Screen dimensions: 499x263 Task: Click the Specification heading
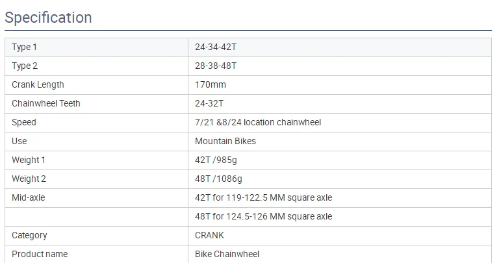[x=48, y=18]
